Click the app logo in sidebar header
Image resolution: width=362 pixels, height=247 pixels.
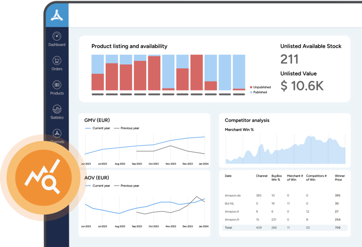click(x=57, y=16)
